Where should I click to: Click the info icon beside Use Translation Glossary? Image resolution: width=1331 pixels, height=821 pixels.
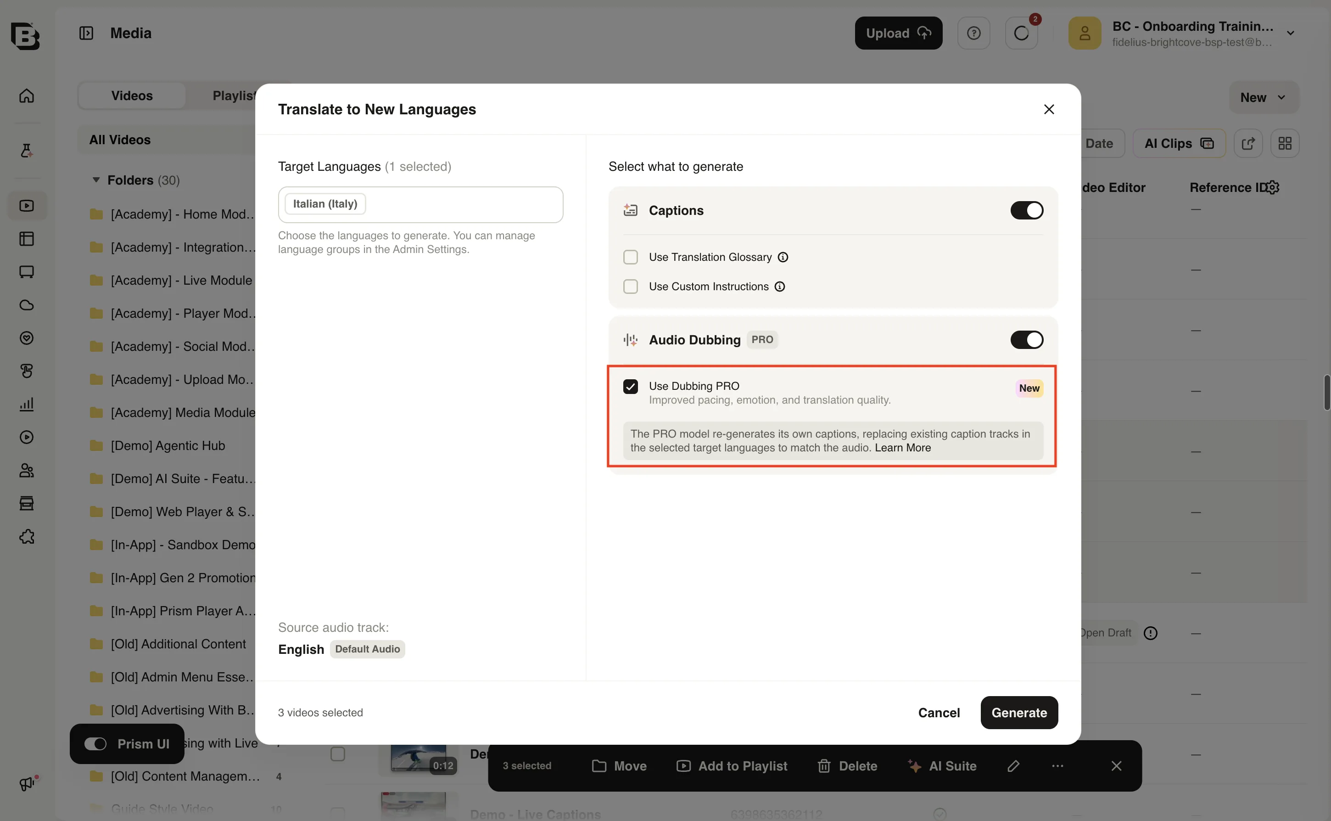pos(783,258)
